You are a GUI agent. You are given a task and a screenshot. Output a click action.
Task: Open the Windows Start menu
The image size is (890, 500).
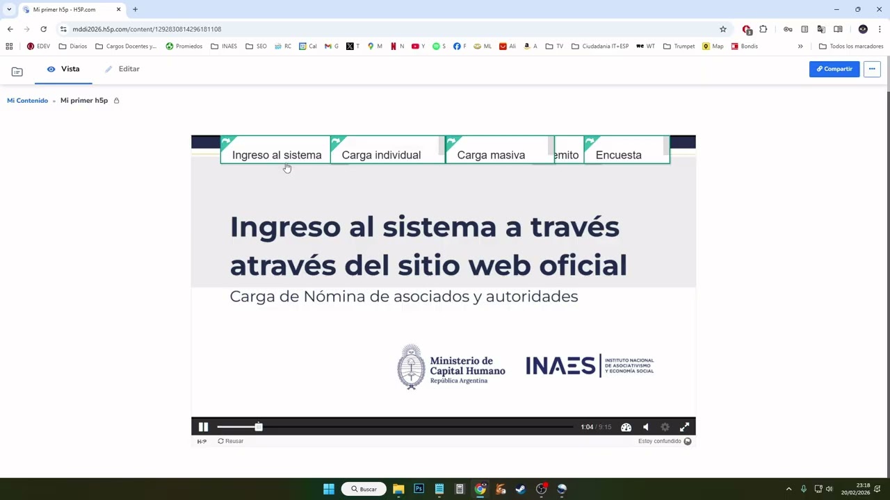(x=329, y=489)
